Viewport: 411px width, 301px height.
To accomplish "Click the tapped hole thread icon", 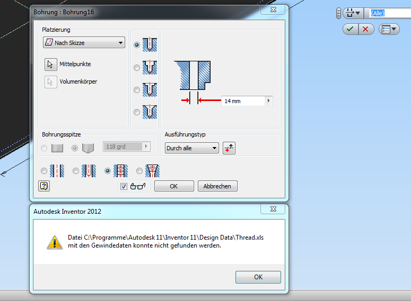I will (x=120, y=171).
